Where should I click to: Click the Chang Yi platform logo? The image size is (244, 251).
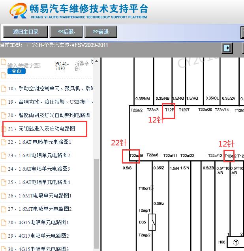pos(18,11)
